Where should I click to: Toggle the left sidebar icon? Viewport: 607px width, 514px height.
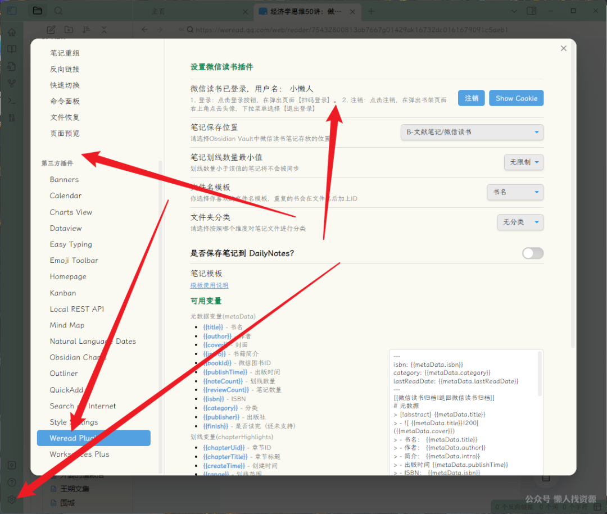pos(12,11)
